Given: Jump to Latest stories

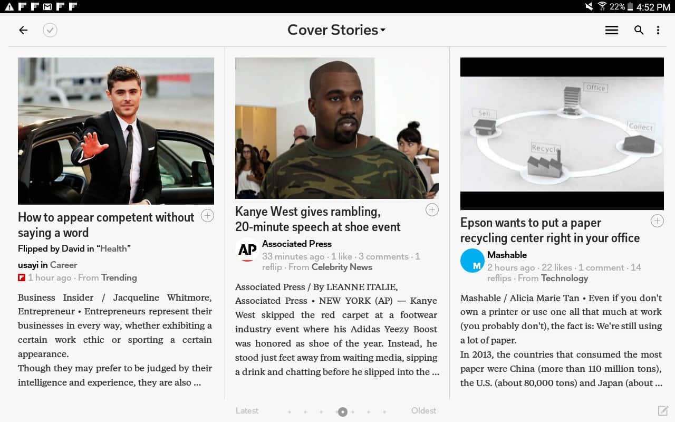Looking at the screenshot, I should click(247, 410).
